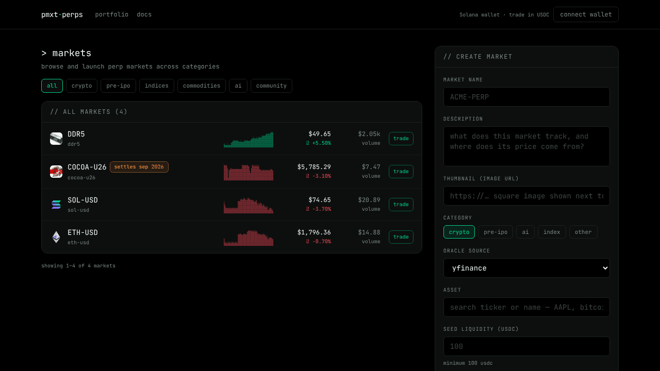Click the $1,796.36 price value
The width and height of the screenshot is (660, 371).
[x=314, y=232]
